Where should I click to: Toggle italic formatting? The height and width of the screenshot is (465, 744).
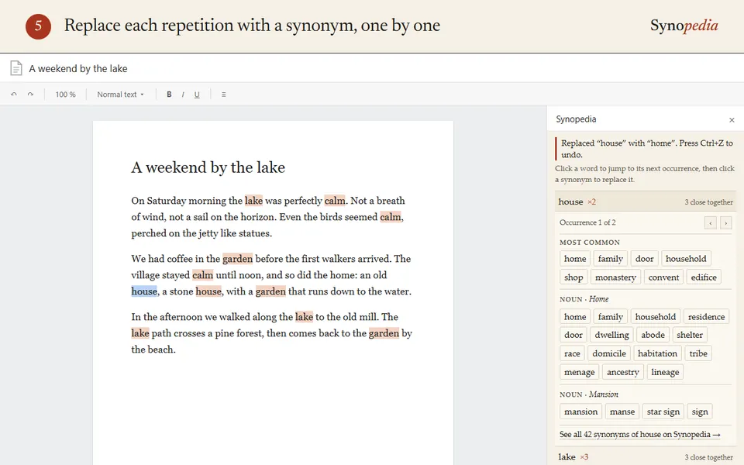pyautogui.click(x=183, y=95)
